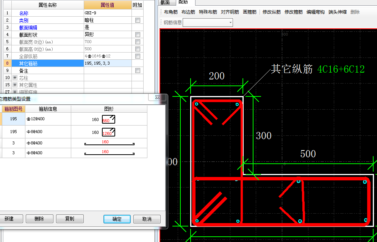Viewport: 377px width, 242px height.
Task: Cancel with the 取消 button
Action: [147, 219]
